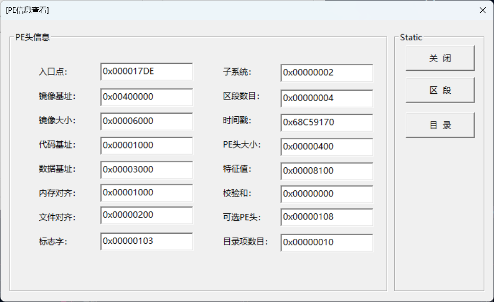The width and height of the screenshot is (494, 302).
Task: Open the 区段 sections view
Action: (440, 90)
